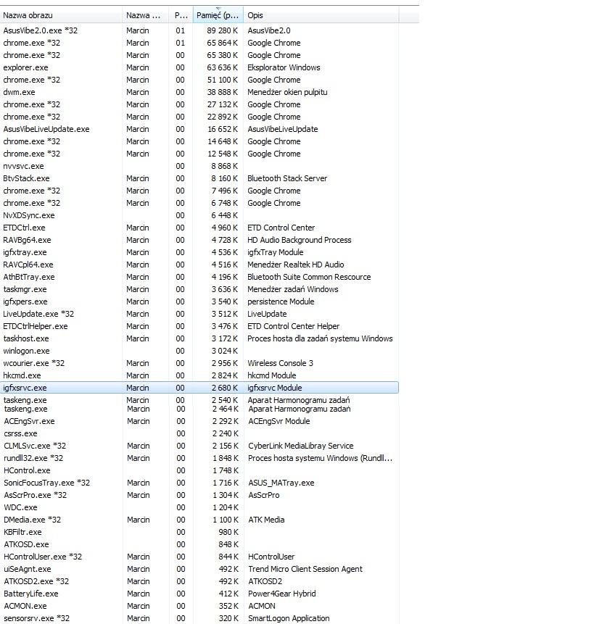Select the ACMON.exe process row
Screen dimensions: 594x624
click(199, 607)
